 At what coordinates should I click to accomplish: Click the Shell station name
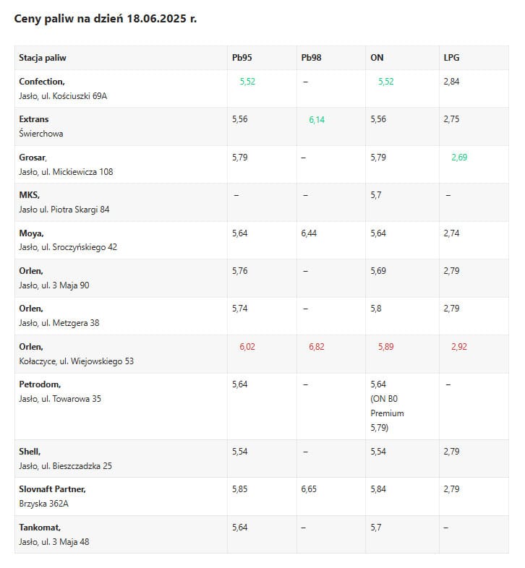[29, 452]
